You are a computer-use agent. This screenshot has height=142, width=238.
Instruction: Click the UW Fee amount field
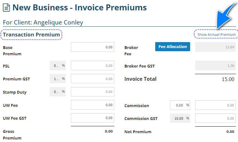point(92,105)
